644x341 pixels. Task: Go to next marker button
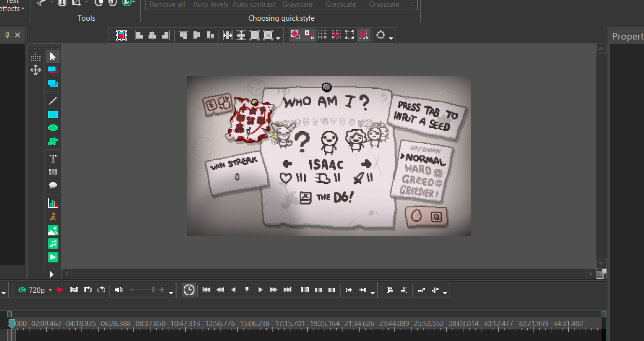[362, 290]
